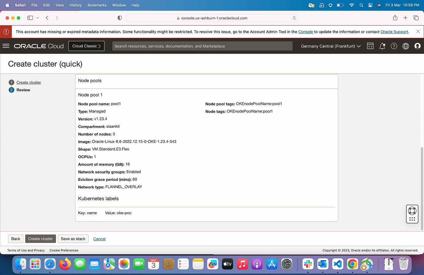Click the Network type value FLANNEL_OVERLAY
The height and width of the screenshot is (275, 424).
tap(124, 187)
